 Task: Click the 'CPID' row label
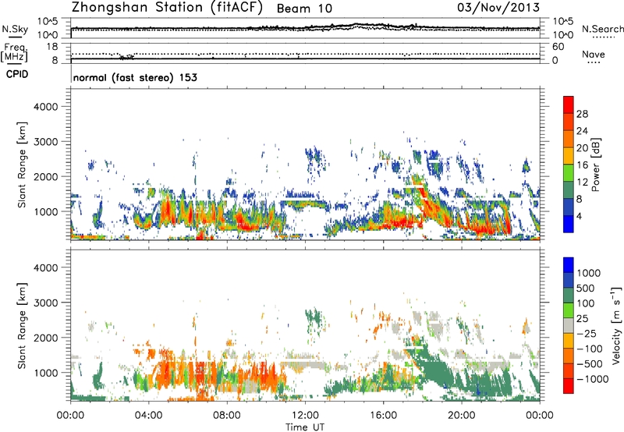17,74
